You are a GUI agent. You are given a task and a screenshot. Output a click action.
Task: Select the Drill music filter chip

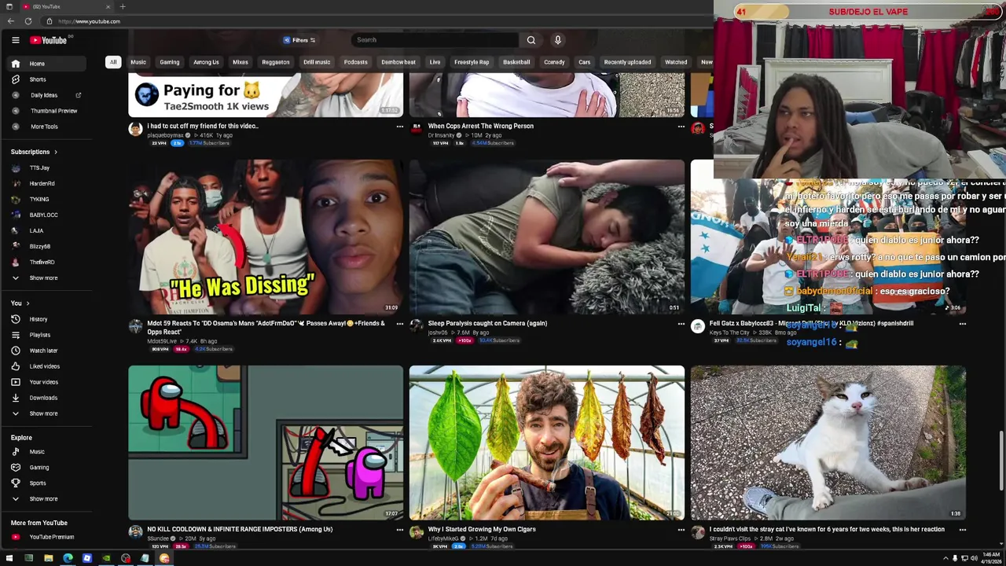coord(317,62)
